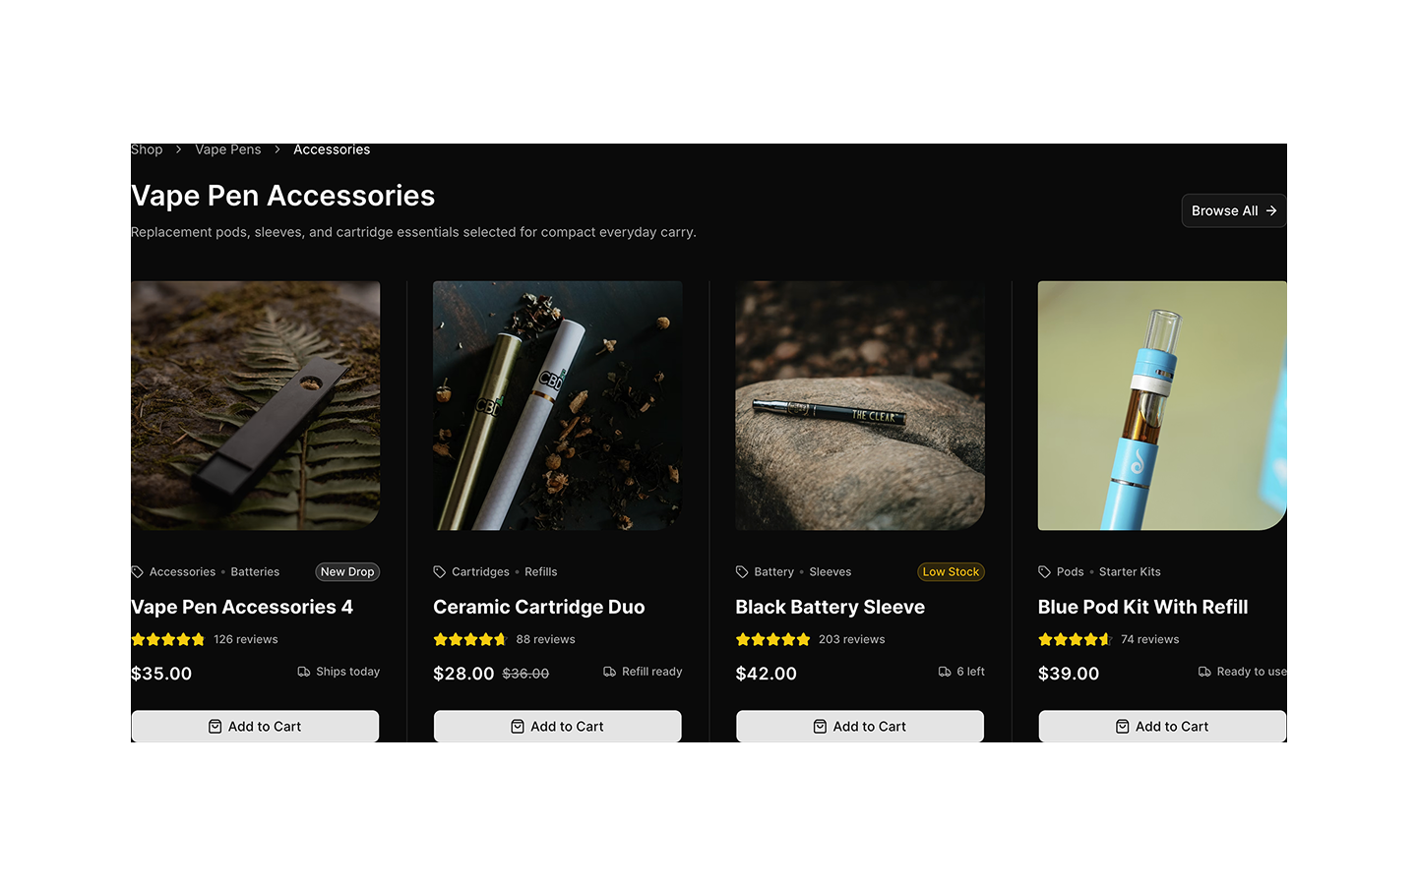Screen dimensions: 1417x885
Task: Open the Ceramic Cartridge Duo product image
Action: (x=557, y=405)
